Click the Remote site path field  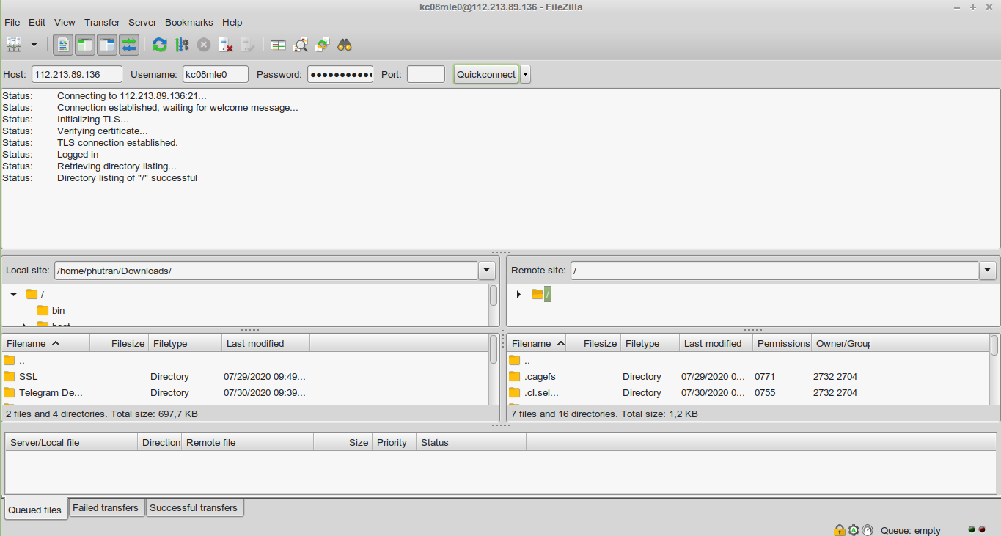click(774, 271)
